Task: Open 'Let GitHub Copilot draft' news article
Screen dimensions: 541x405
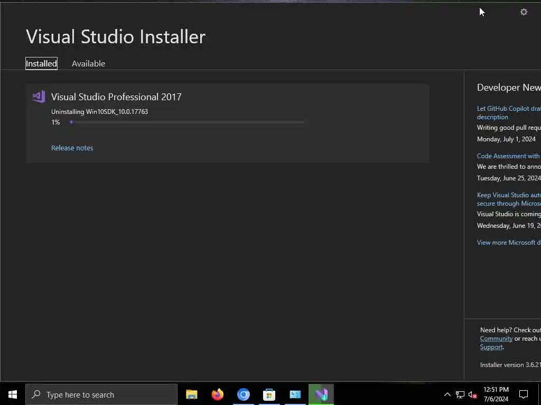Action: pos(509,113)
